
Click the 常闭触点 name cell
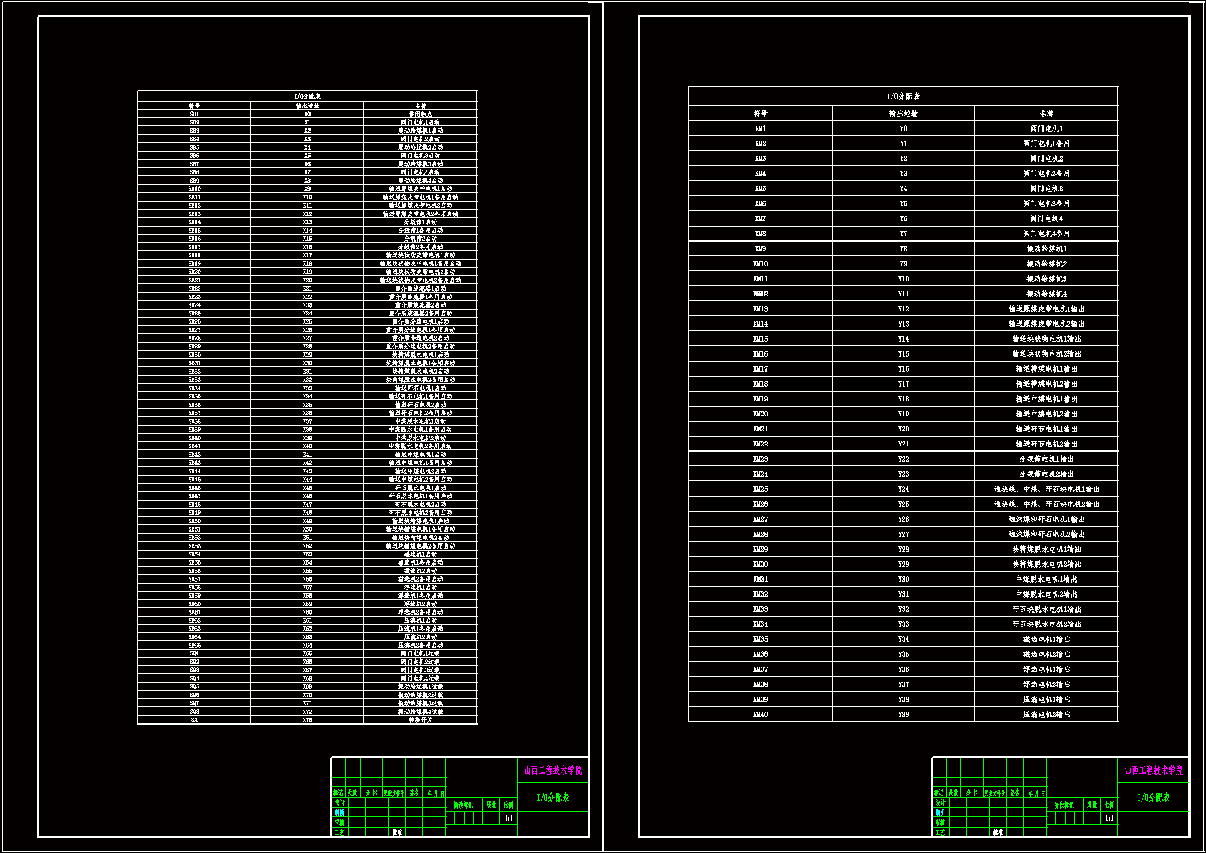coord(420,114)
